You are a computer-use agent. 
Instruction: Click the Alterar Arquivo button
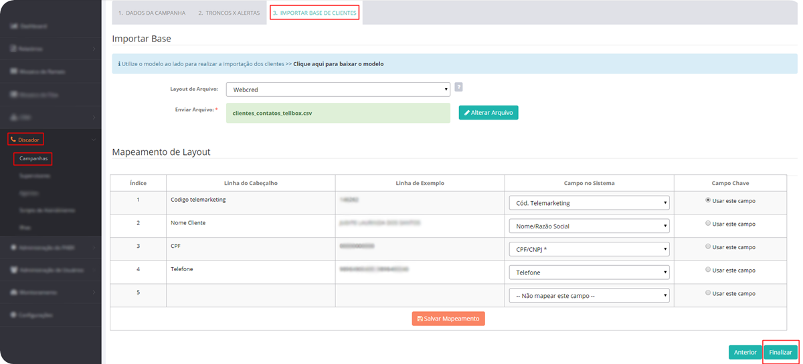click(488, 113)
